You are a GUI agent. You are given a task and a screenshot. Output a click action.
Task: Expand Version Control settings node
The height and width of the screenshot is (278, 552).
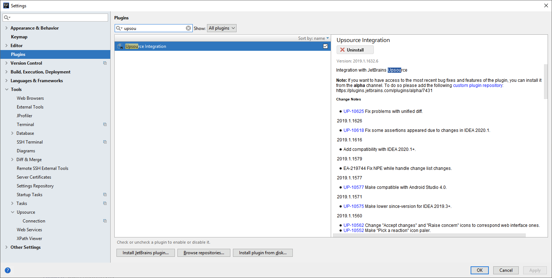[6, 63]
